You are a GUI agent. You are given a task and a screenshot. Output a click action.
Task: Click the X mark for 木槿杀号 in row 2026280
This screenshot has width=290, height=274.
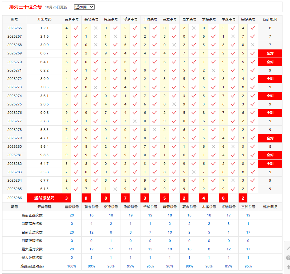pyautogui.click(x=213, y=146)
